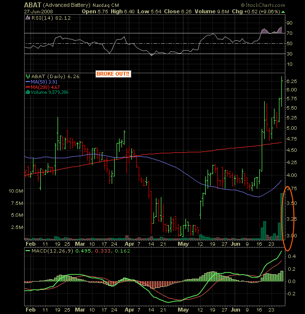Click the 4.00 price axis label

[x=292, y=175]
